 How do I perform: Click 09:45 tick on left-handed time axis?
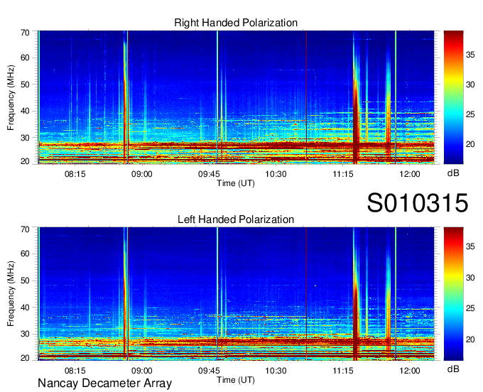tap(209, 371)
